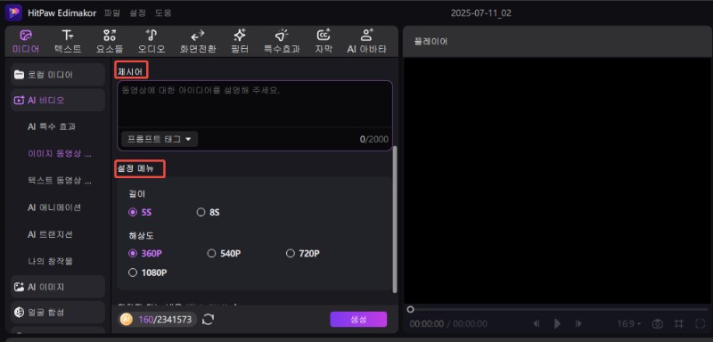Screen dimensions: 713x342
Task: Click into the prompt idea text field
Action: coord(255,103)
